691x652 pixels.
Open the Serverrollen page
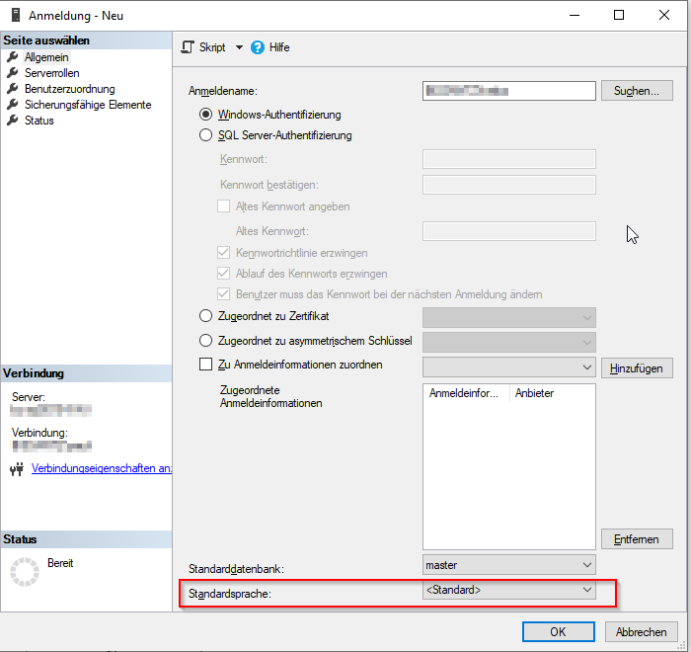51,73
